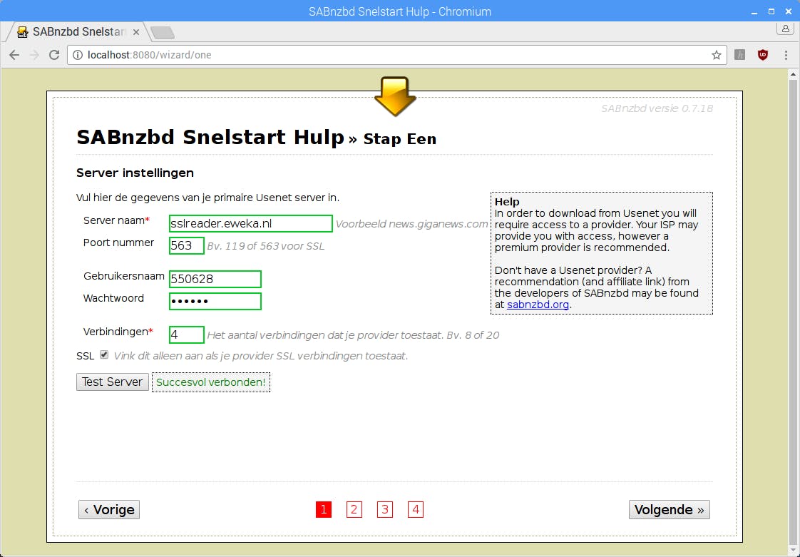The width and height of the screenshot is (800, 557).
Task: Click the Help box heading
Action: point(507,202)
